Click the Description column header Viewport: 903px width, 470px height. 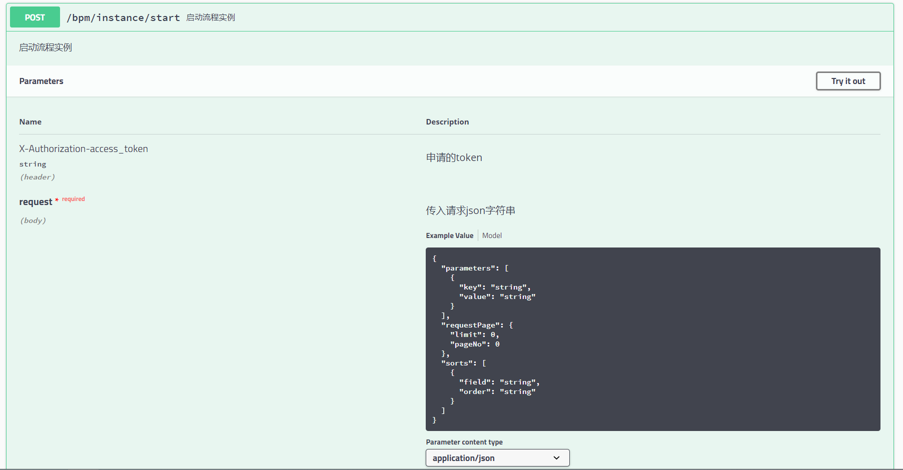447,122
